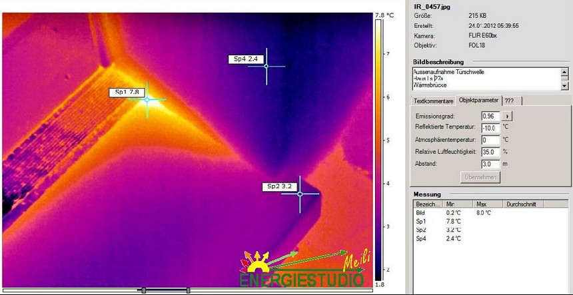Click the Sp4 spot measurement crosshair
This screenshot has height=295, width=573.
(267, 66)
